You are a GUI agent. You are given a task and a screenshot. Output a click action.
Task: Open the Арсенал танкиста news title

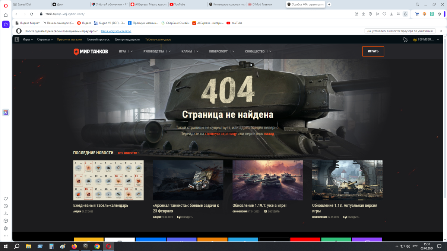(x=186, y=208)
